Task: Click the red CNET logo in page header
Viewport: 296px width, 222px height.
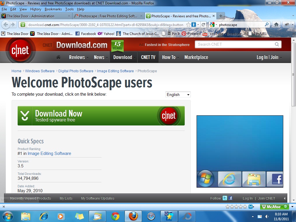Action: coord(21,50)
